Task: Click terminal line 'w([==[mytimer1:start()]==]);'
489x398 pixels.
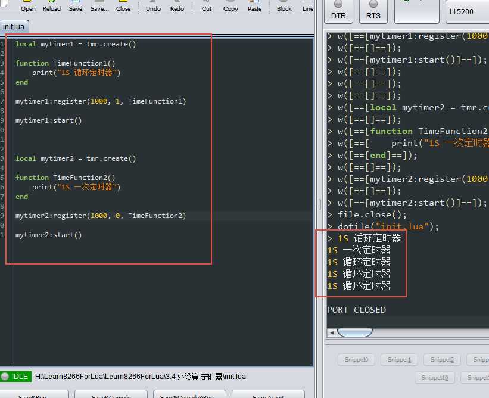Action: (412, 60)
